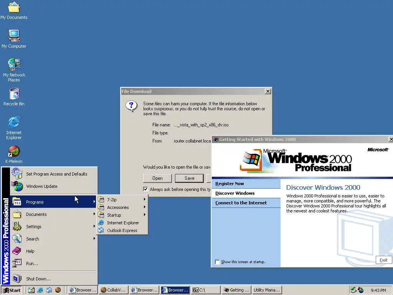This screenshot has width=393, height=295.
Task: Click Internet Explorer quick launch icon
Action: [x=40, y=290]
